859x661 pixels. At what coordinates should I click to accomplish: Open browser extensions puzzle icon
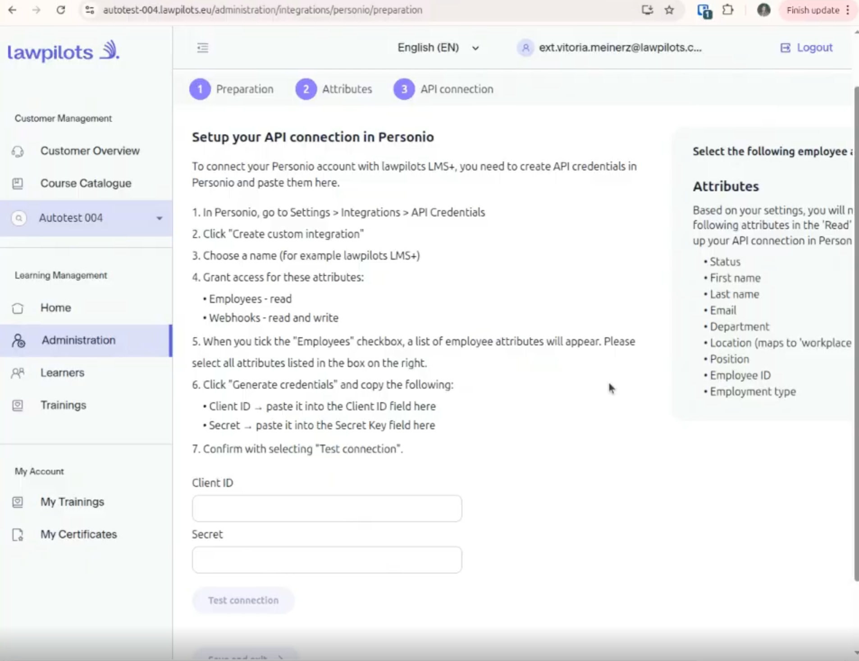[x=728, y=10]
